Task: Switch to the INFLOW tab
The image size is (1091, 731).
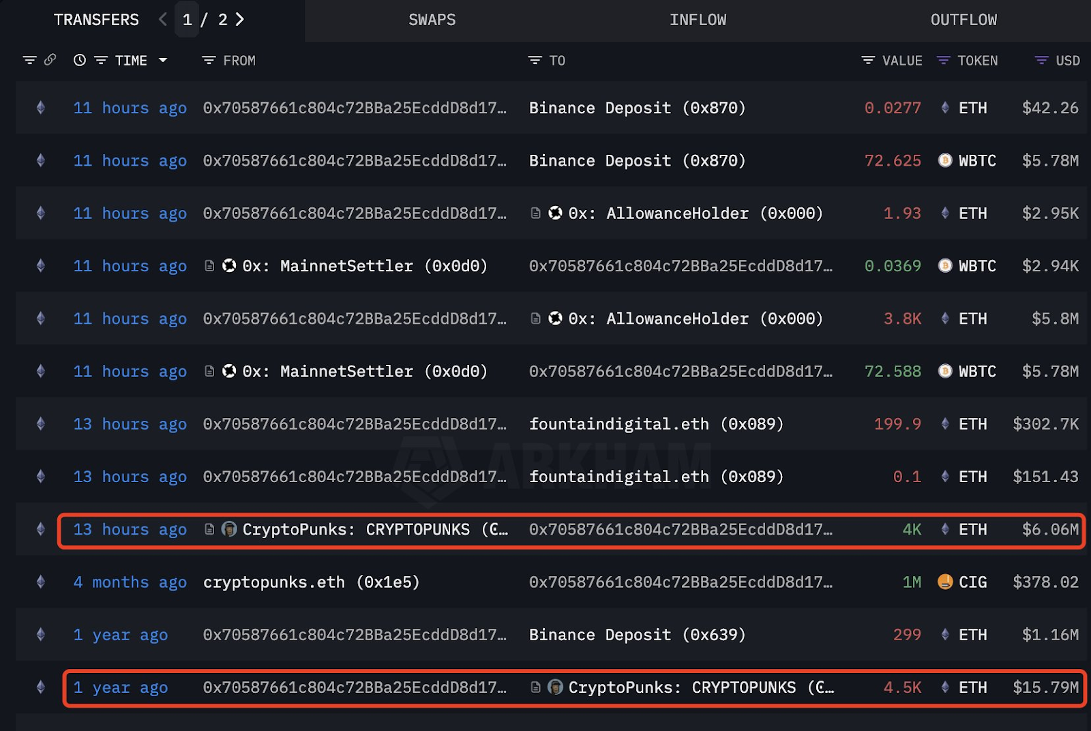Action: click(698, 20)
